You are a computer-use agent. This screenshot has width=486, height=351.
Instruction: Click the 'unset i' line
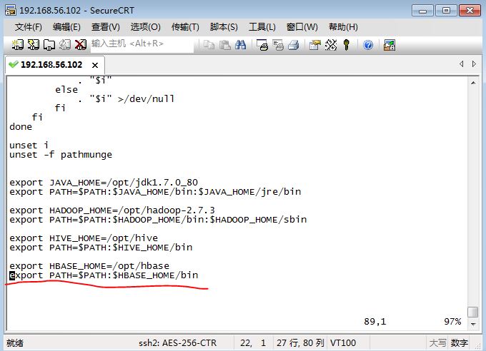[x=29, y=145]
